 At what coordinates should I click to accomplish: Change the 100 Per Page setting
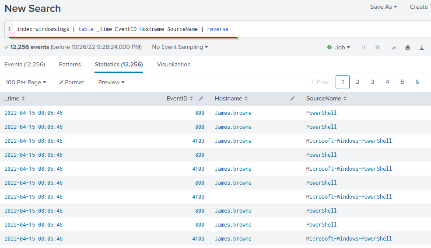click(x=25, y=82)
